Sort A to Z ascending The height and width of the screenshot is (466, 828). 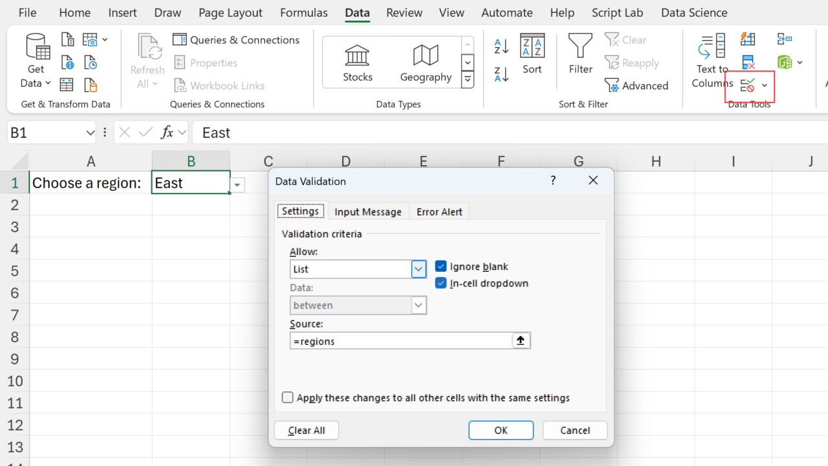(501, 47)
